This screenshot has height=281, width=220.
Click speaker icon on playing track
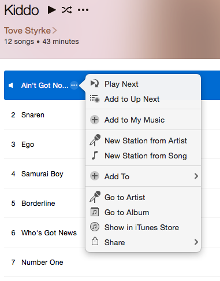[x=11, y=85]
